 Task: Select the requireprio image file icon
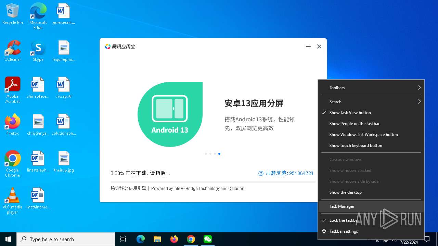pos(64,51)
